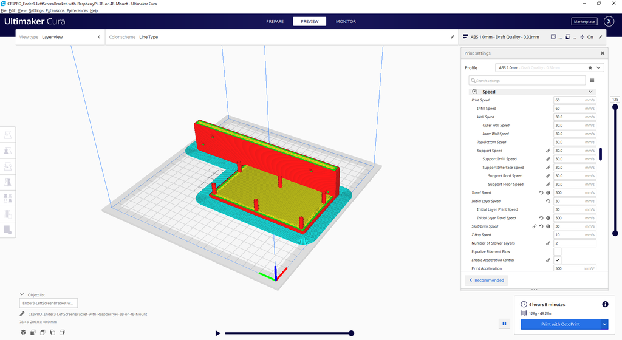Open the Extensions menu
Screen dimensions: 622x340
(55, 11)
